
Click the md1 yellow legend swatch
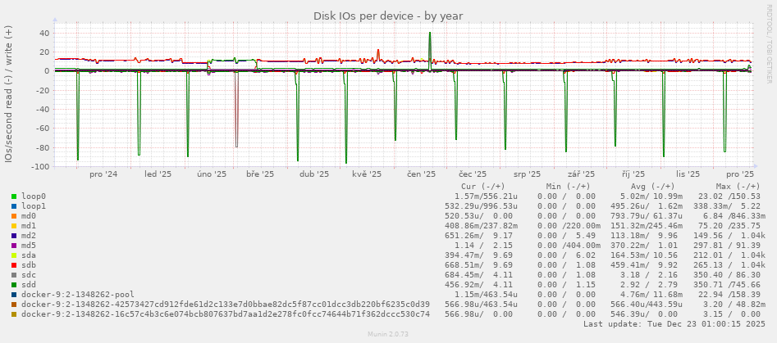point(14,226)
